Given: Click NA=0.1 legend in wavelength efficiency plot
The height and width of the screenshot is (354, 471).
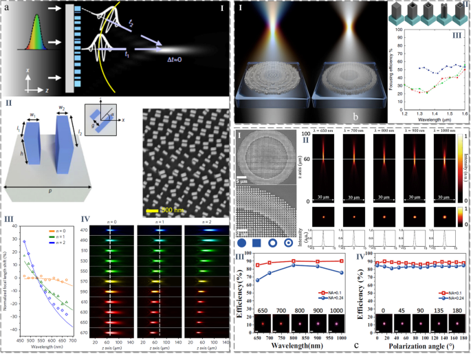Looking at the screenshot, I should [x=331, y=293].
